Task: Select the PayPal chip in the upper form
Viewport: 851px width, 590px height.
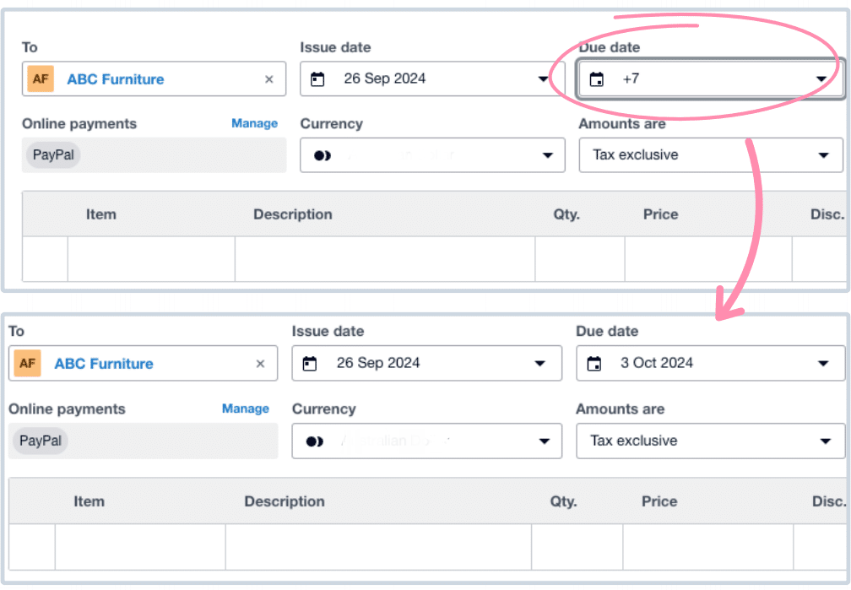Action: (x=53, y=154)
